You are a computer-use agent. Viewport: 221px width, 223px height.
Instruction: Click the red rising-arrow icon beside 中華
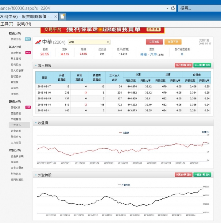(38, 42)
